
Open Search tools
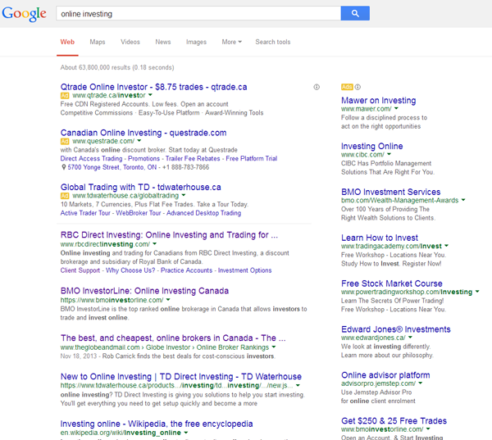273,42
